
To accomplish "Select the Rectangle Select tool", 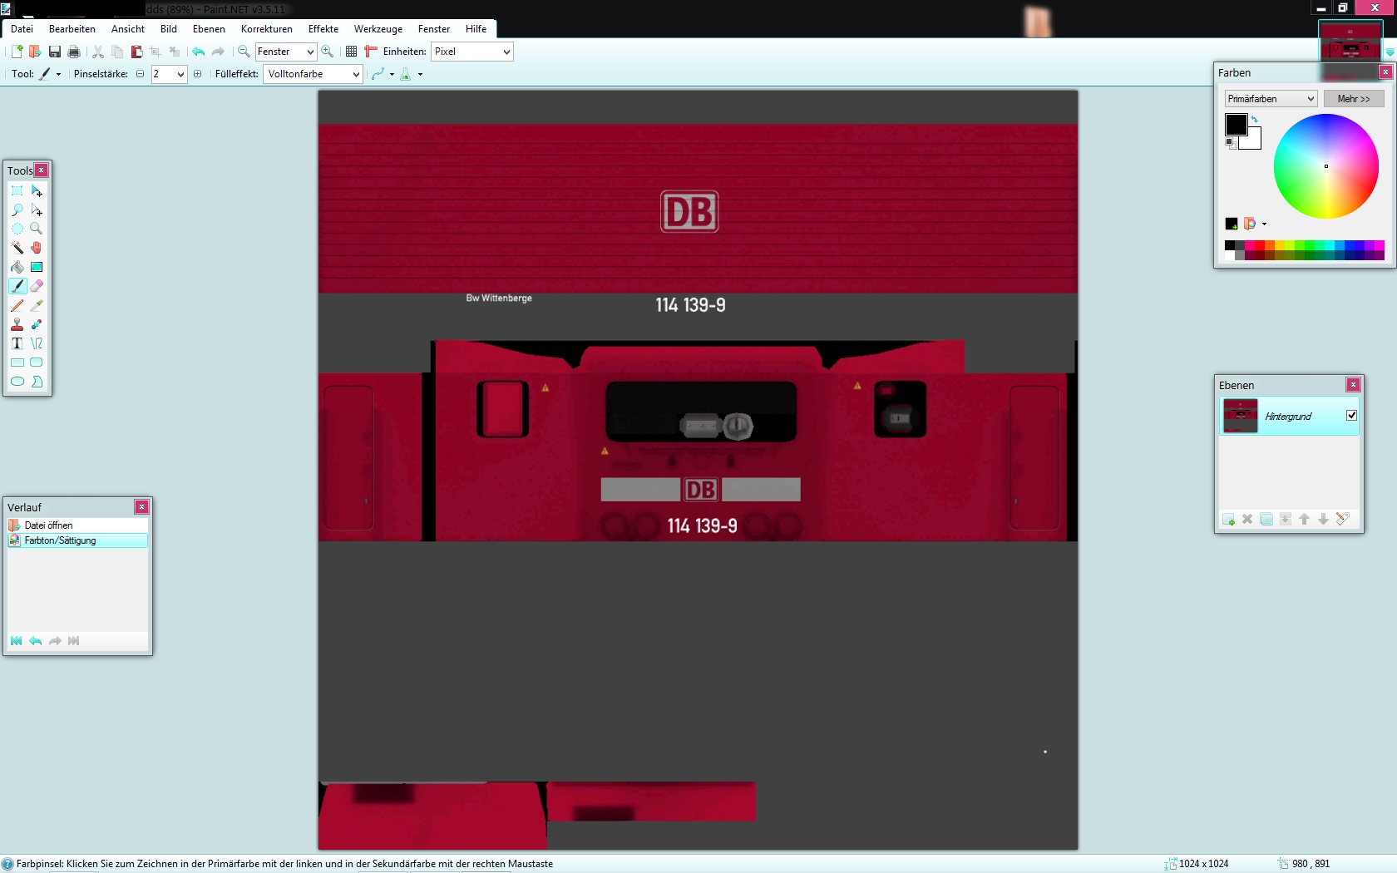I will pos(17,190).
